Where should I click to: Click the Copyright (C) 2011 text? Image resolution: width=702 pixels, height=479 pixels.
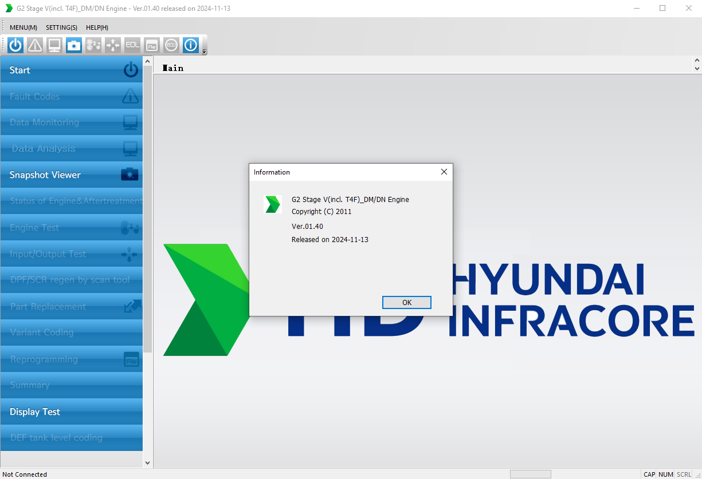tap(321, 212)
